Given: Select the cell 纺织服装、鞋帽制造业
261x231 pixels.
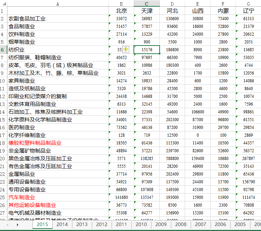Looking at the screenshot, I should pyautogui.click(x=58, y=58).
